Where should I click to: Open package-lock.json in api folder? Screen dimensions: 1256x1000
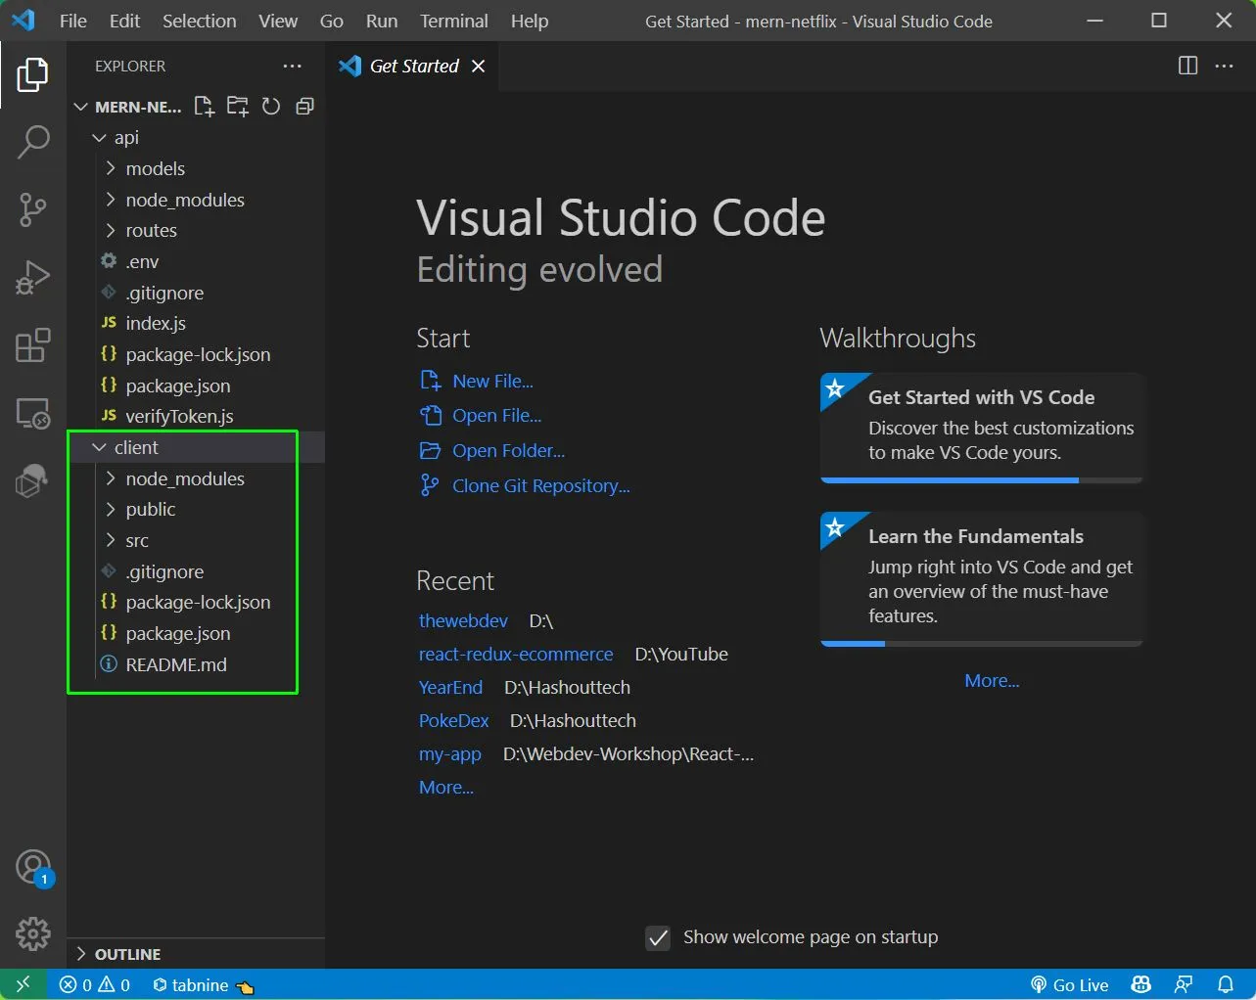pos(196,354)
